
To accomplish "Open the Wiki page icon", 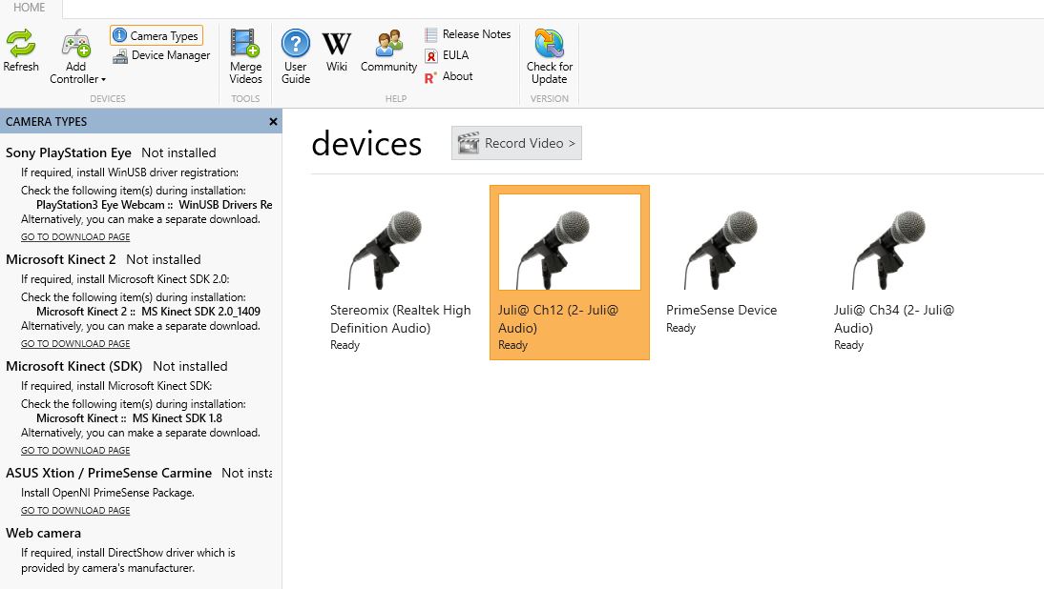I will click(336, 51).
